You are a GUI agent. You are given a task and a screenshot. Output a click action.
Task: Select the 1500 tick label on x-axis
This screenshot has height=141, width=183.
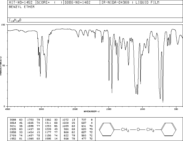point(109,109)
